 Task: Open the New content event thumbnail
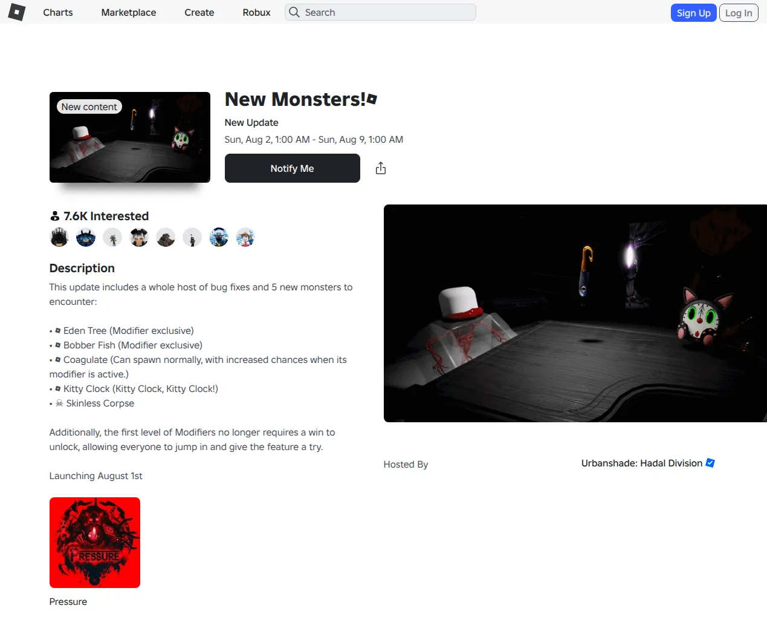click(130, 137)
